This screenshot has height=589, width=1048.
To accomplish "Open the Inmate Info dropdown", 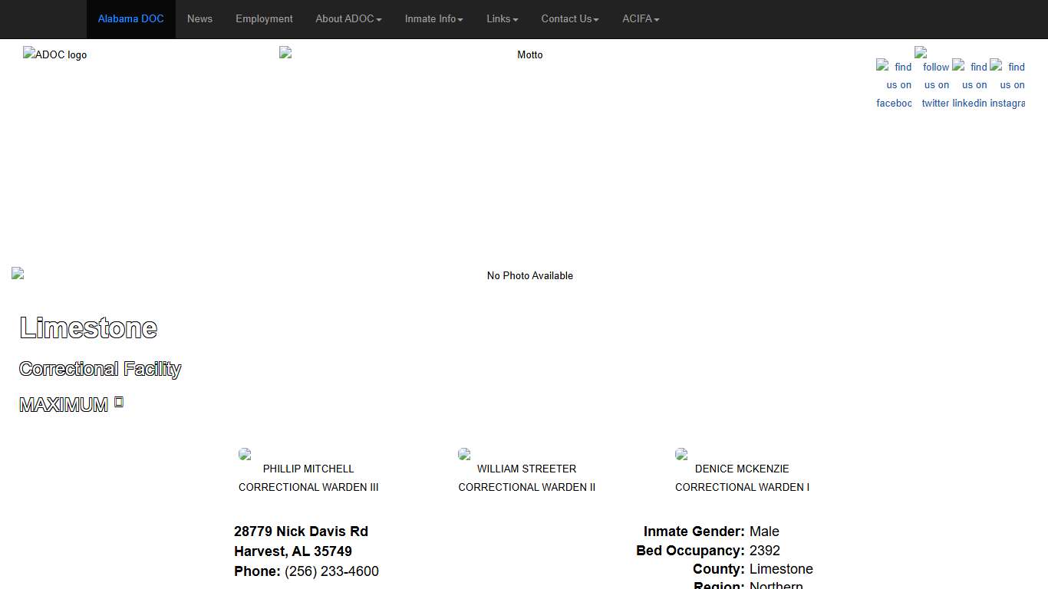I will [x=433, y=19].
